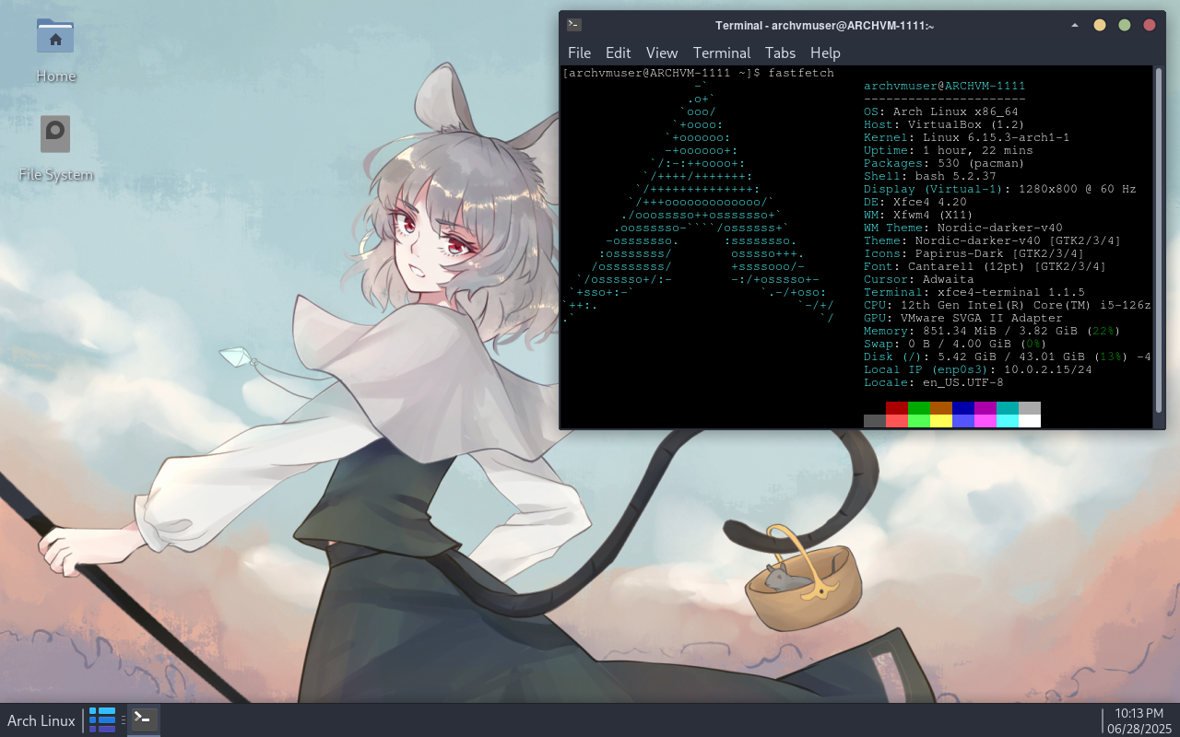Viewport: 1180px width, 737px height.
Task: Click the "Host: VirtualBox (1.2)" line
Action: (x=945, y=124)
